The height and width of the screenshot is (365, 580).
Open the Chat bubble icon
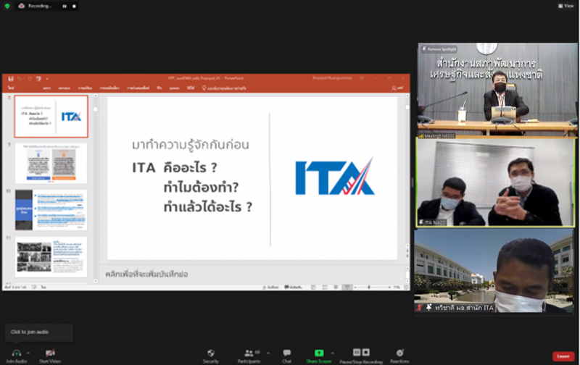click(286, 353)
